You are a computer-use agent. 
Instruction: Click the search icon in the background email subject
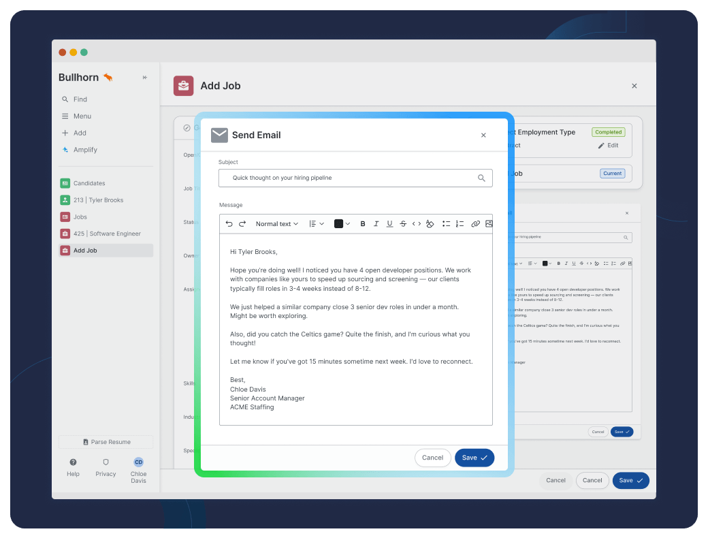pos(626,237)
